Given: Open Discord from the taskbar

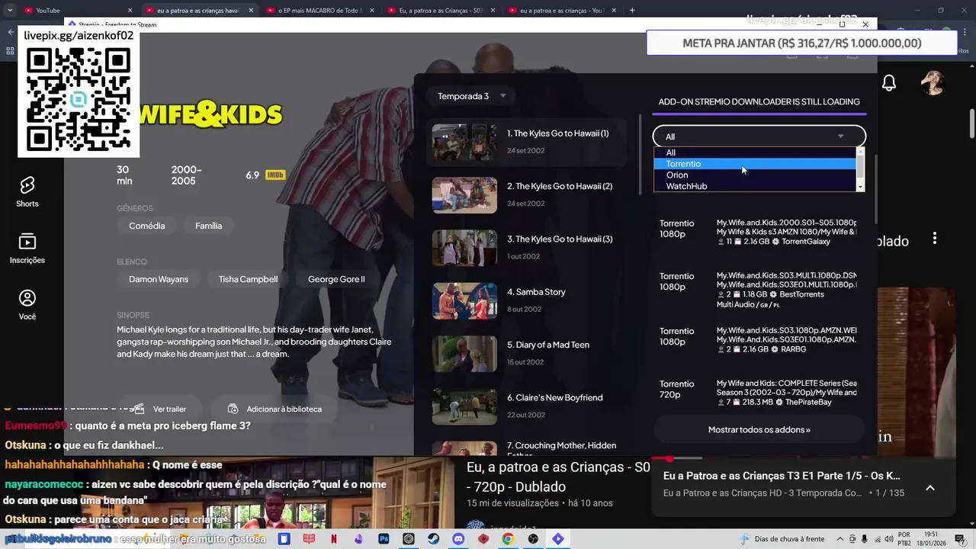Looking at the screenshot, I should tap(458, 539).
